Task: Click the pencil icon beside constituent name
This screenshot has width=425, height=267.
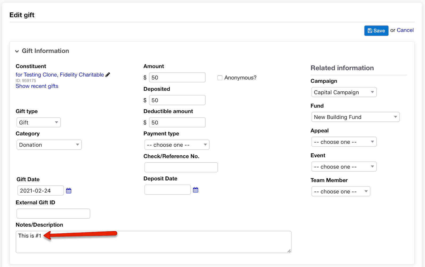Action: [108, 75]
